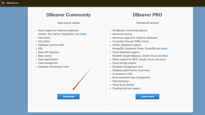Image resolution: width=205 pixels, height=115 pixels.
Task: Click 'Connection through ODBC drivers' item
Action: point(131,41)
